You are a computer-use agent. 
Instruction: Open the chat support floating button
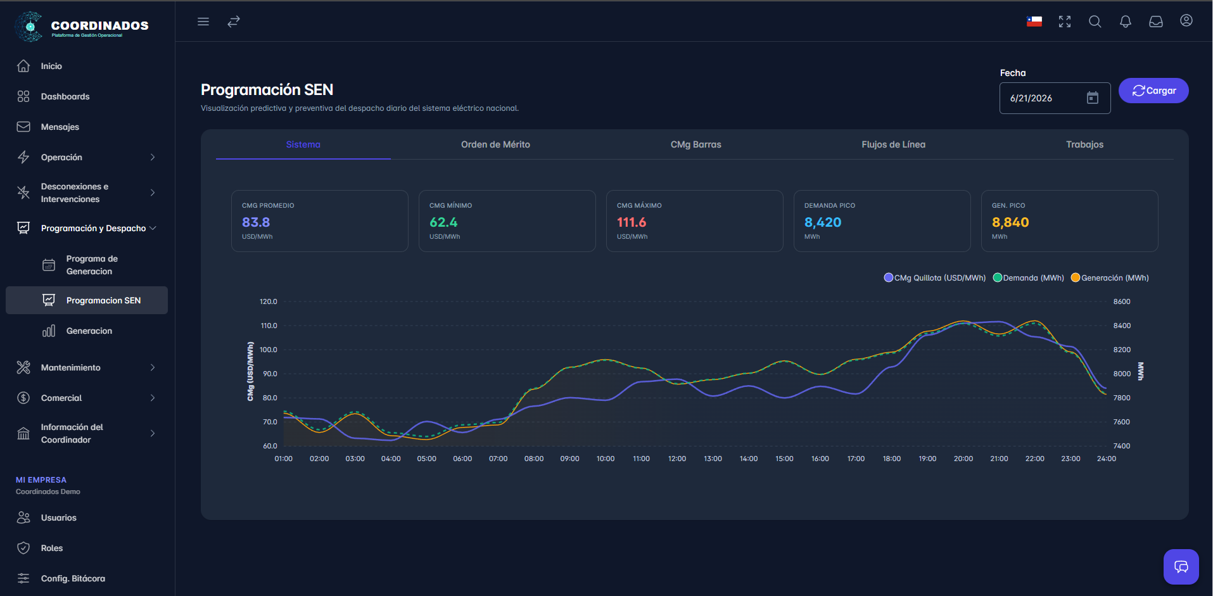1181,567
